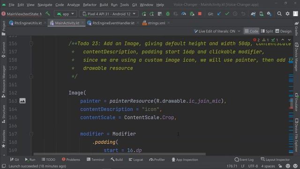Open the File menu

tap(11, 5)
